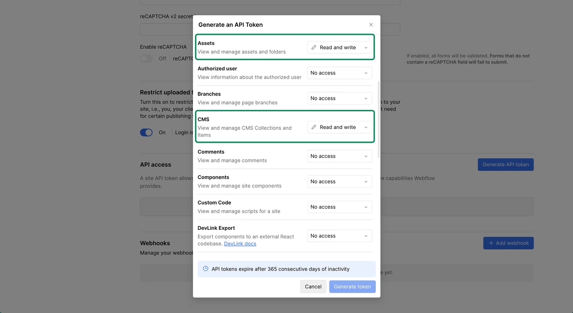Click the Generate token button

352,286
